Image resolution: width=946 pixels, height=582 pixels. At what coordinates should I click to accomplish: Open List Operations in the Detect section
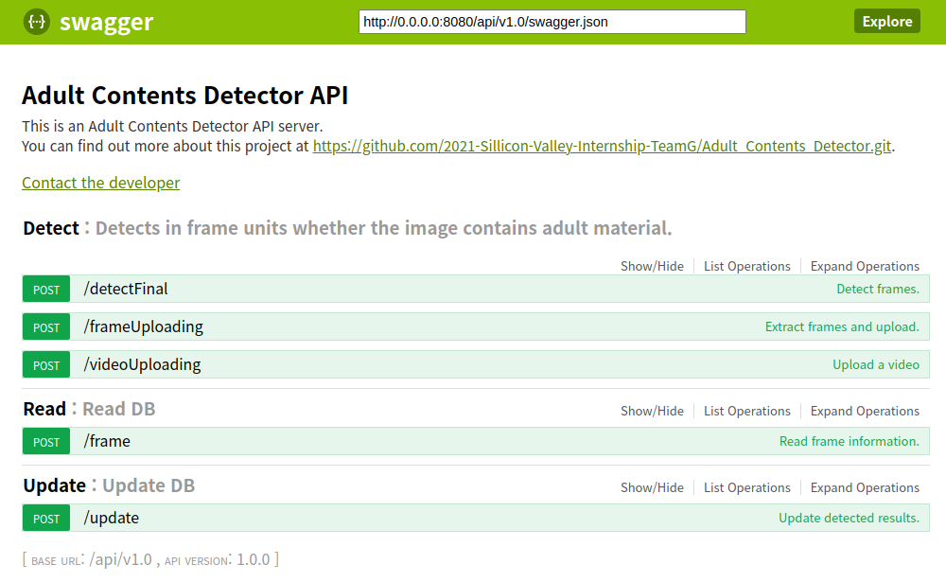[x=747, y=266]
